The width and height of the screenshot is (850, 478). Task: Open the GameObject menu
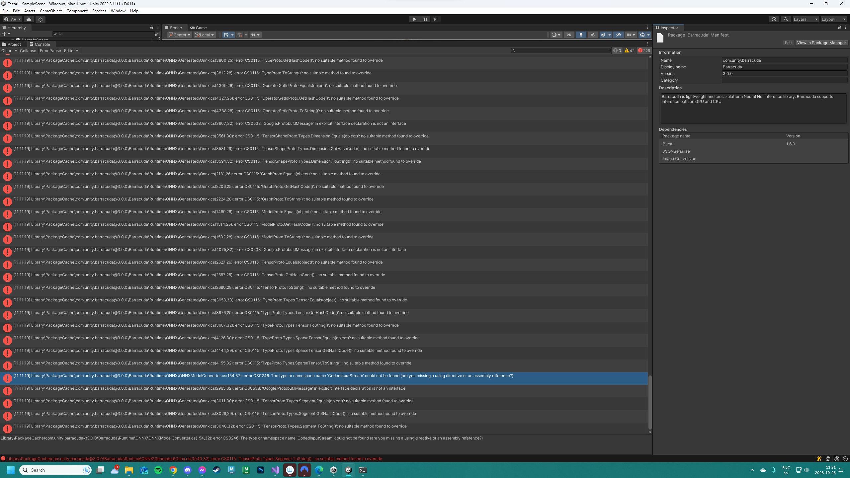(x=50, y=11)
